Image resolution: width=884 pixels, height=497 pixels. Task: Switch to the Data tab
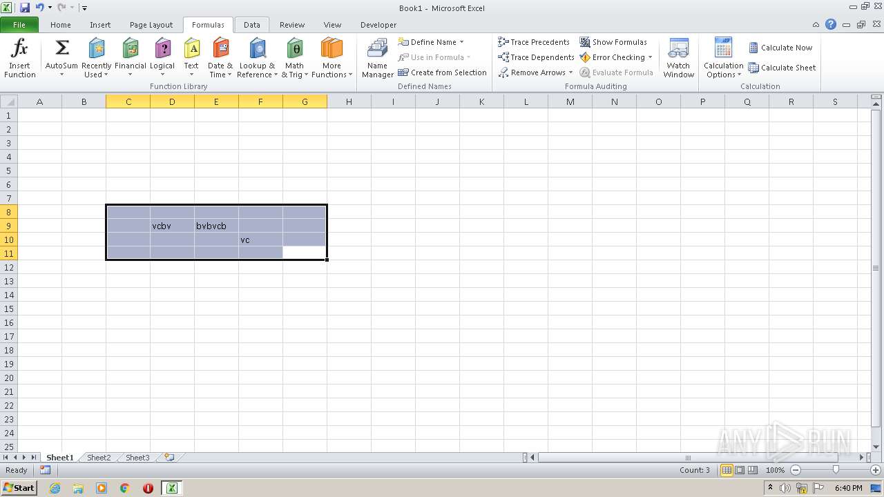coord(252,25)
